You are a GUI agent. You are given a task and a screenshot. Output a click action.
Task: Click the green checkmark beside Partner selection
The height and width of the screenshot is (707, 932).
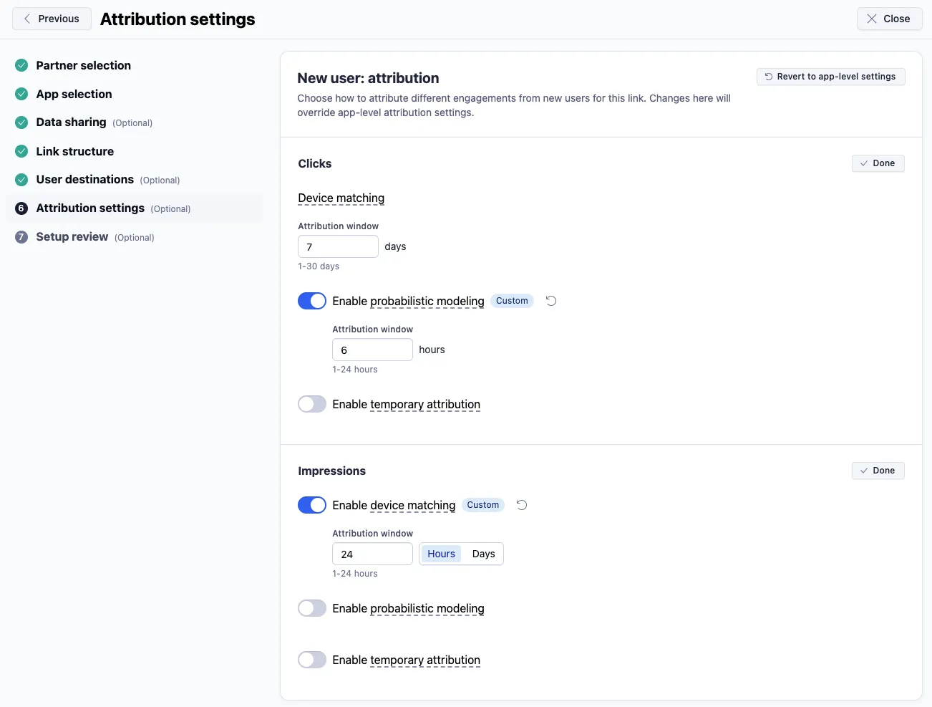coord(21,65)
